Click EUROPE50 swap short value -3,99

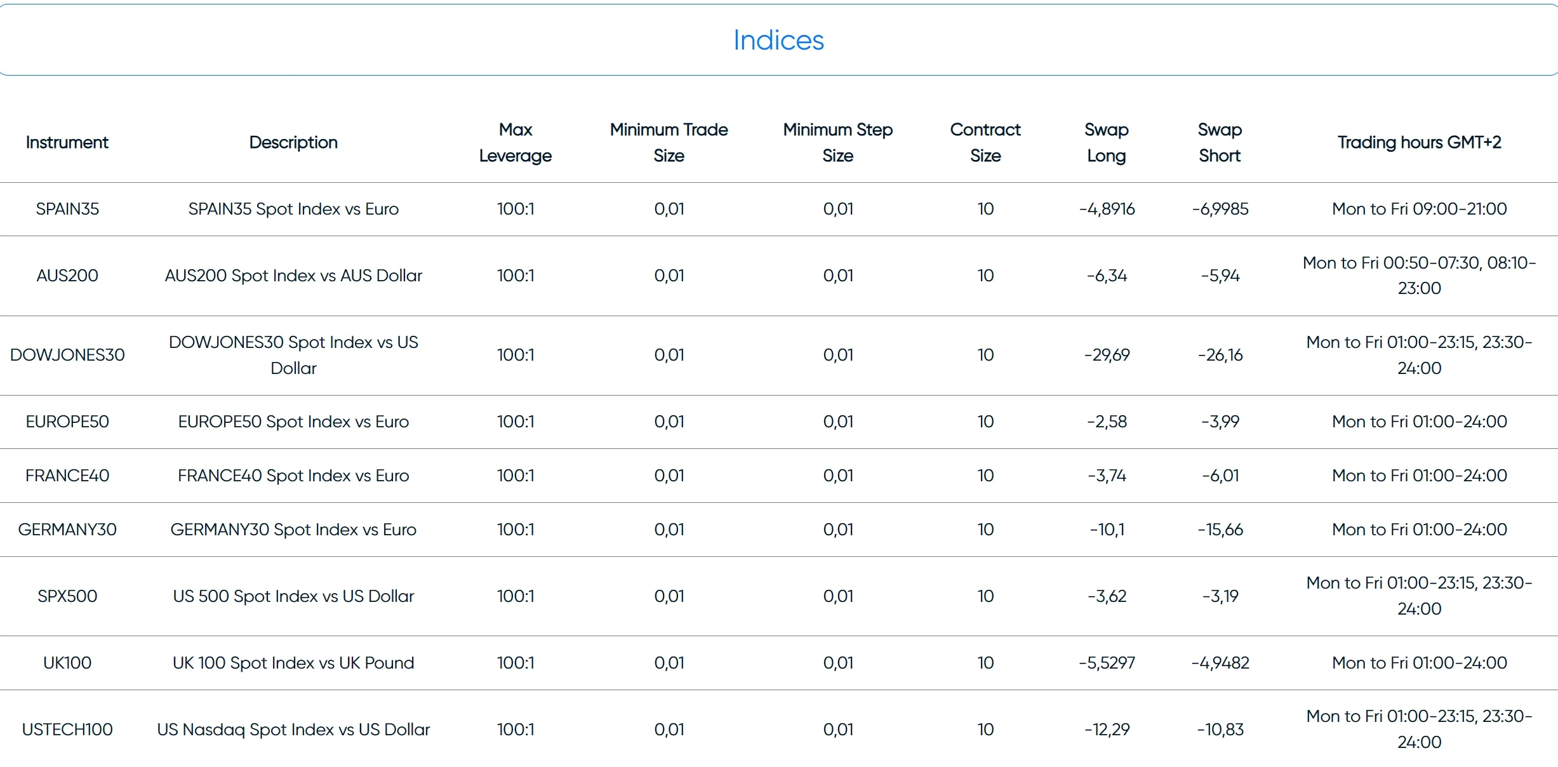(1220, 422)
